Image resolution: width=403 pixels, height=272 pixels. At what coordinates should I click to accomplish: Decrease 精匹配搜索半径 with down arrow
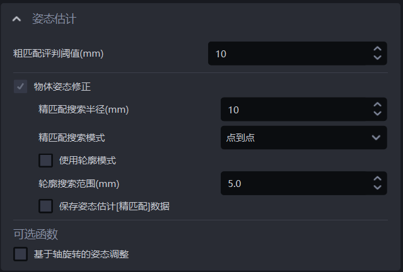[x=377, y=114]
